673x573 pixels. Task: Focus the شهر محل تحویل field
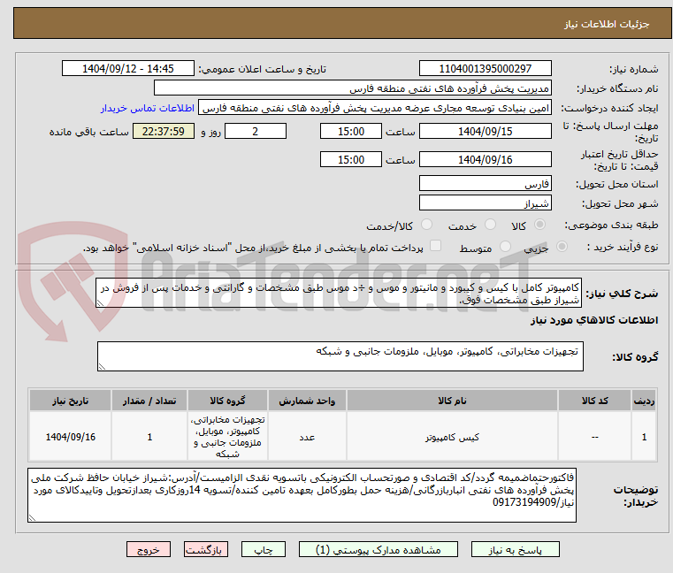(485, 203)
